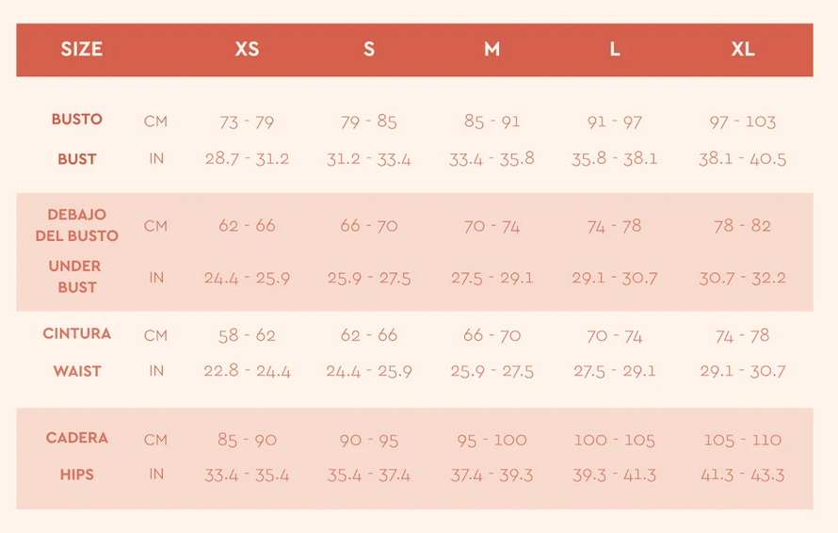The width and height of the screenshot is (838, 533).
Task: Select the HIPS row label
Action: pyautogui.click(x=77, y=475)
